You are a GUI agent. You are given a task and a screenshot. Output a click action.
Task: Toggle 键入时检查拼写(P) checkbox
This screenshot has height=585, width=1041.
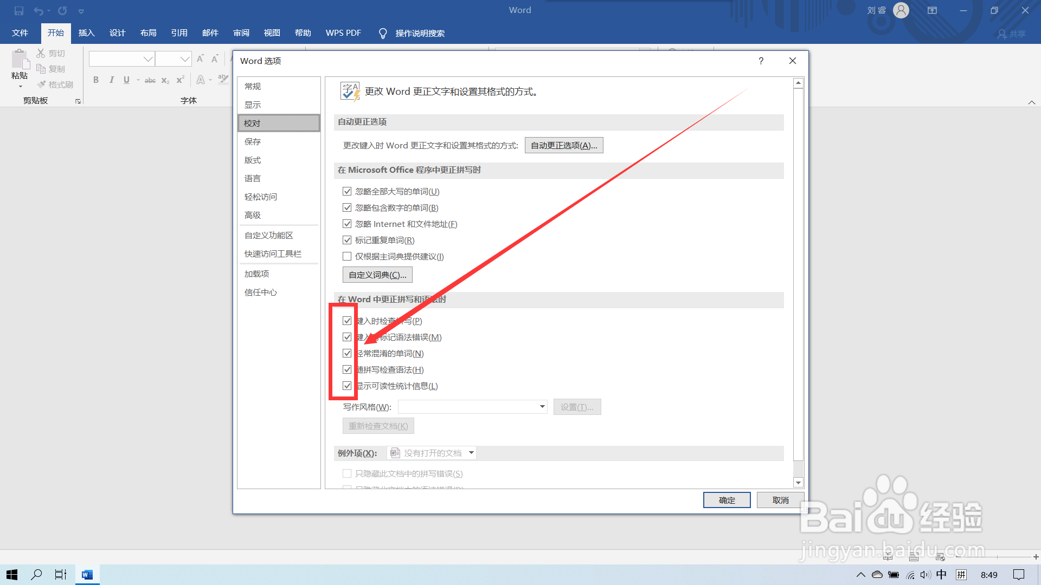[x=347, y=321]
